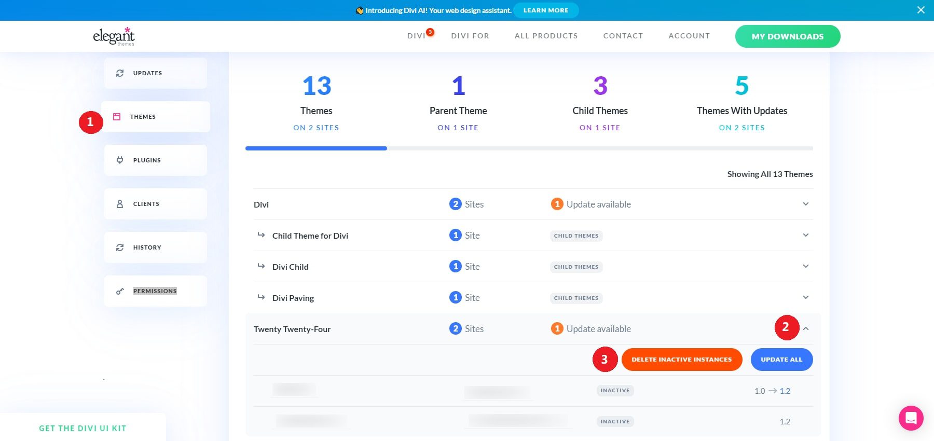Expand the Child Theme for Divi row
934x441 pixels.
click(806, 235)
